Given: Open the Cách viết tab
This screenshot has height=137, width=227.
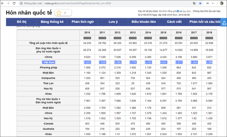Looking at the screenshot, I should tap(174, 22).
